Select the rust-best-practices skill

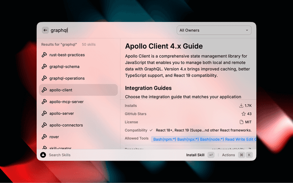[67, 55]
